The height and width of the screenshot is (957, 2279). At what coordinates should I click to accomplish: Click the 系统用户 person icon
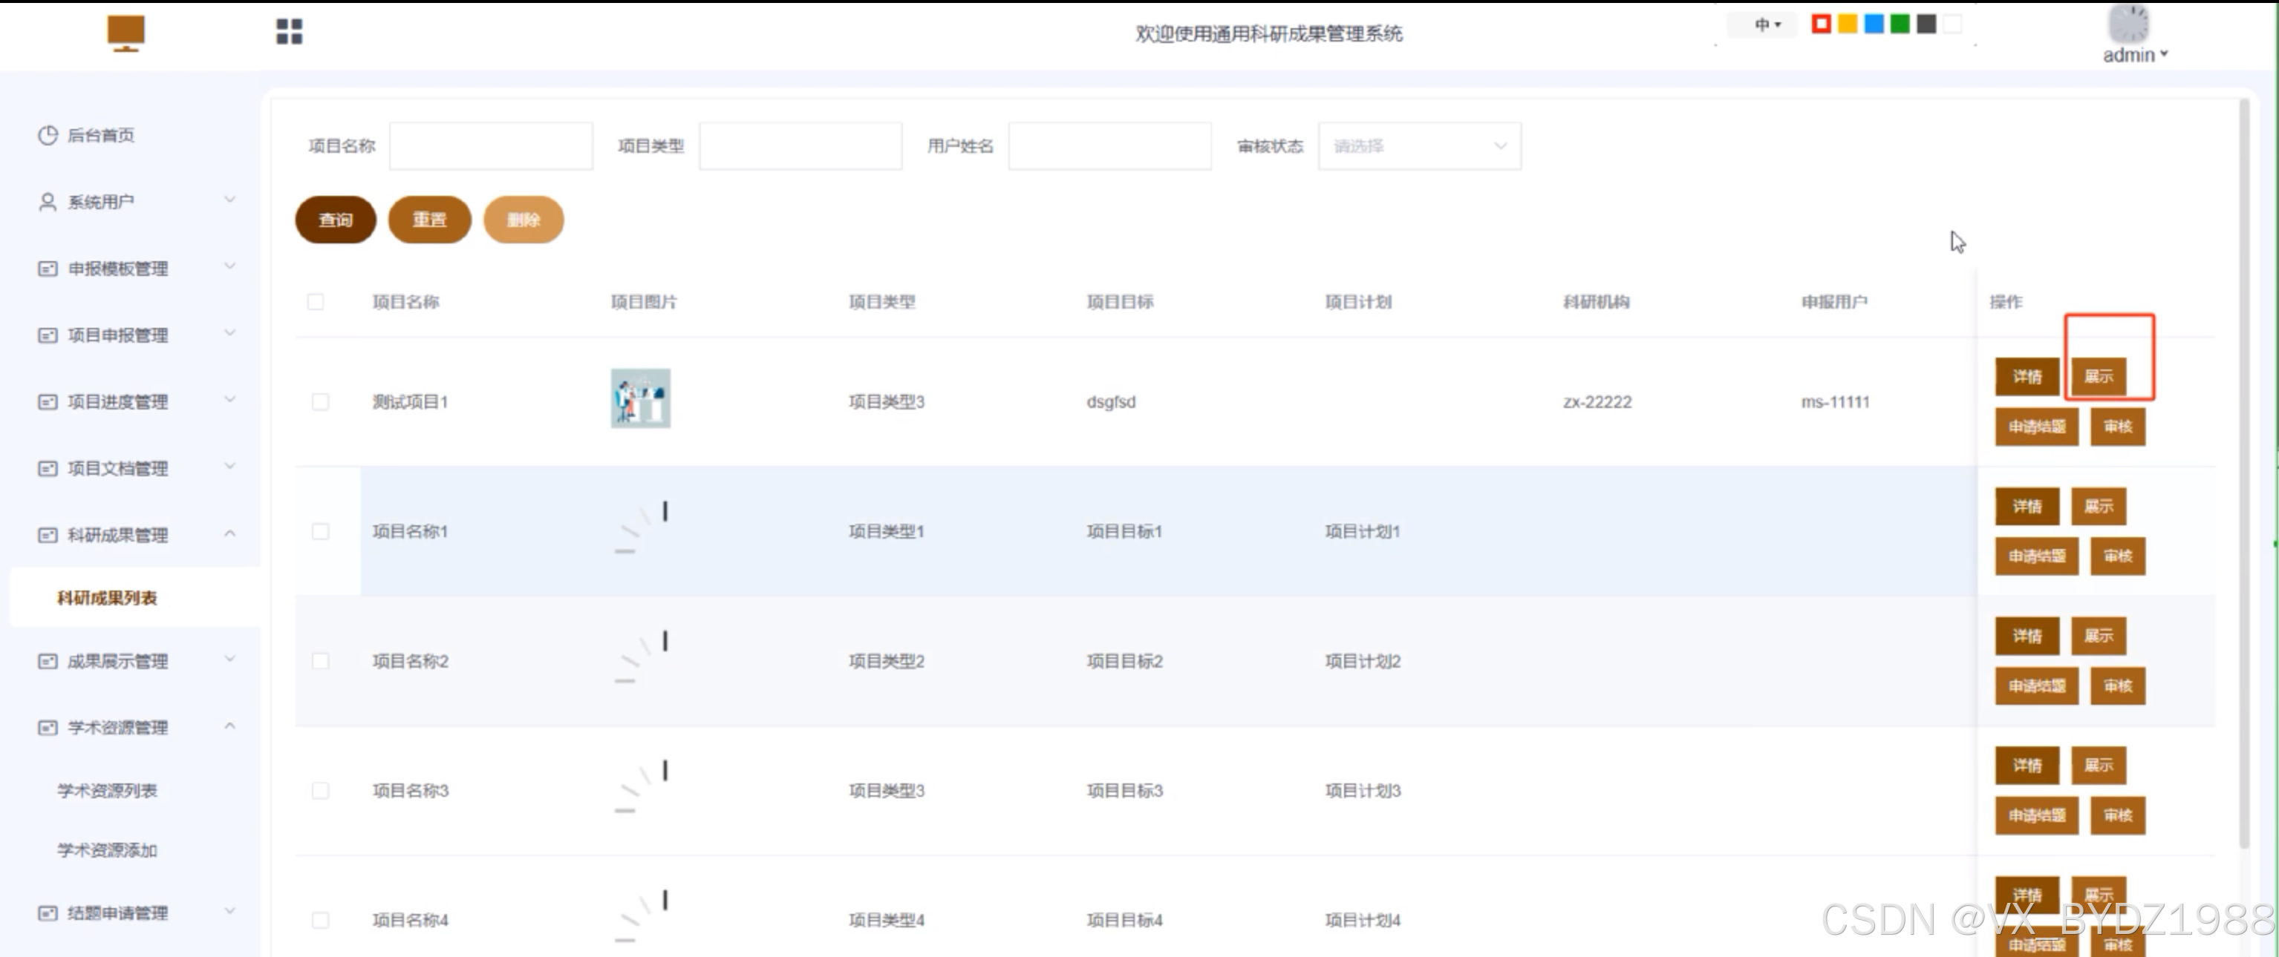48,202
